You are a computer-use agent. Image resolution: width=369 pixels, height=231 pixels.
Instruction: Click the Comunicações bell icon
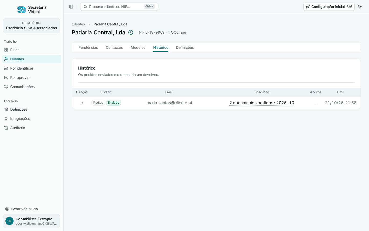(6, 87)
